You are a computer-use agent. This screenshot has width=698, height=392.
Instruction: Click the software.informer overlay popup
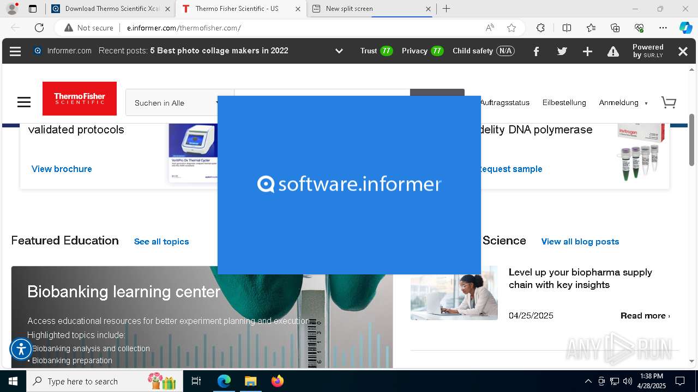(349, 185)
